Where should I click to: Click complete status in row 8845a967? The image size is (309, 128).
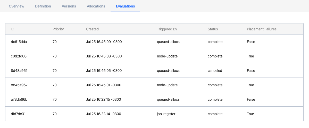215,85
